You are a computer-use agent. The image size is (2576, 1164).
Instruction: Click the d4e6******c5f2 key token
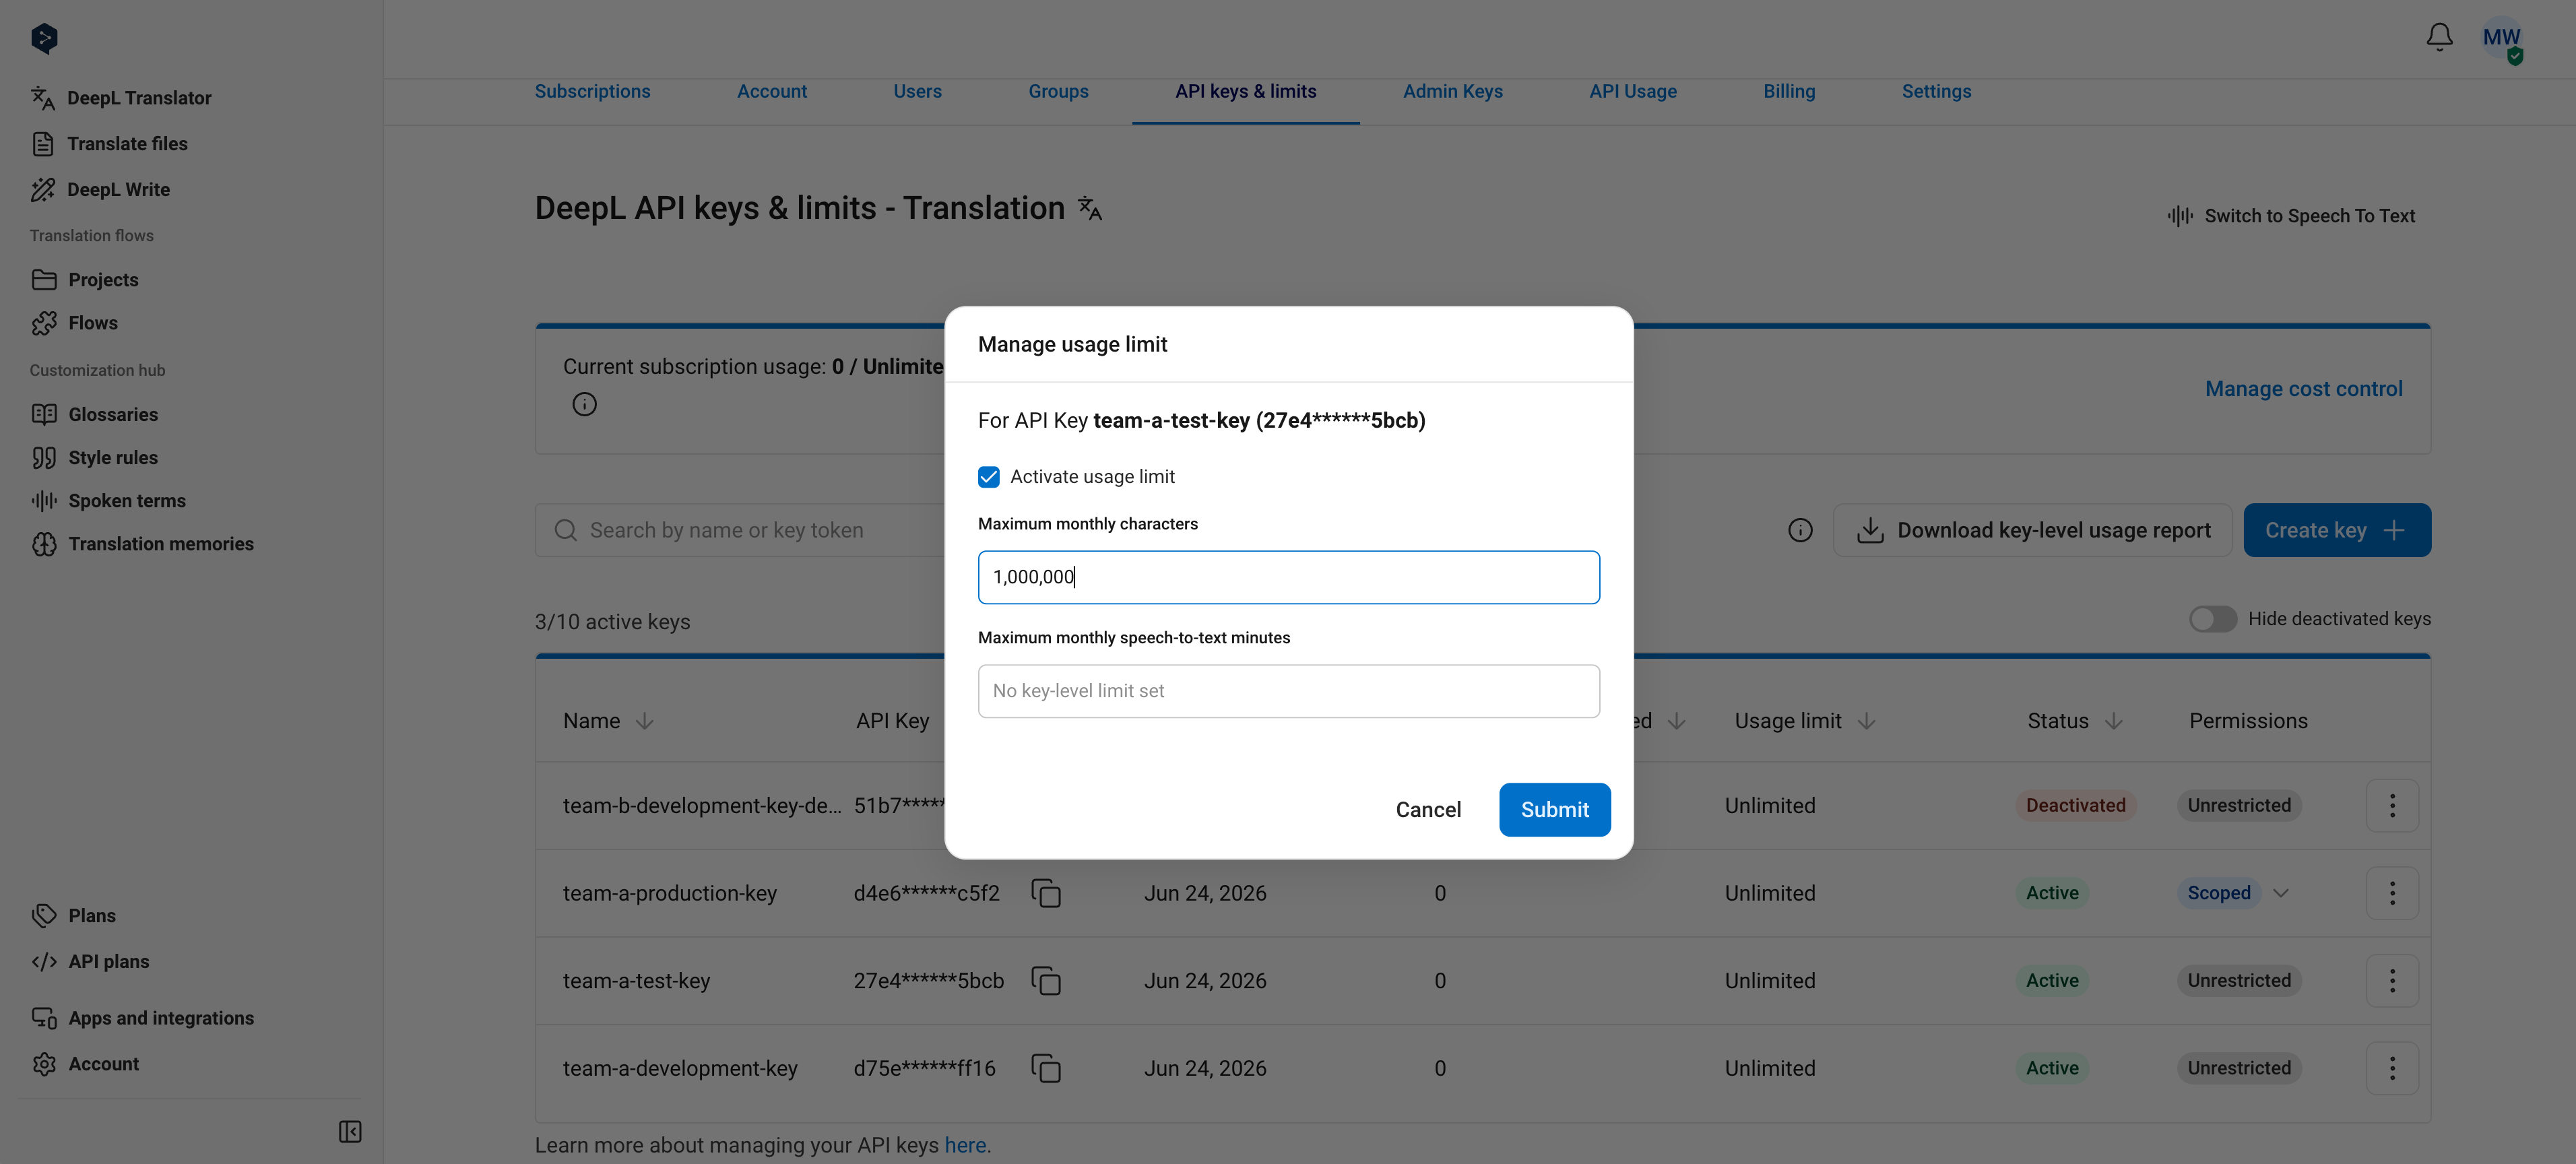point(926,894)
